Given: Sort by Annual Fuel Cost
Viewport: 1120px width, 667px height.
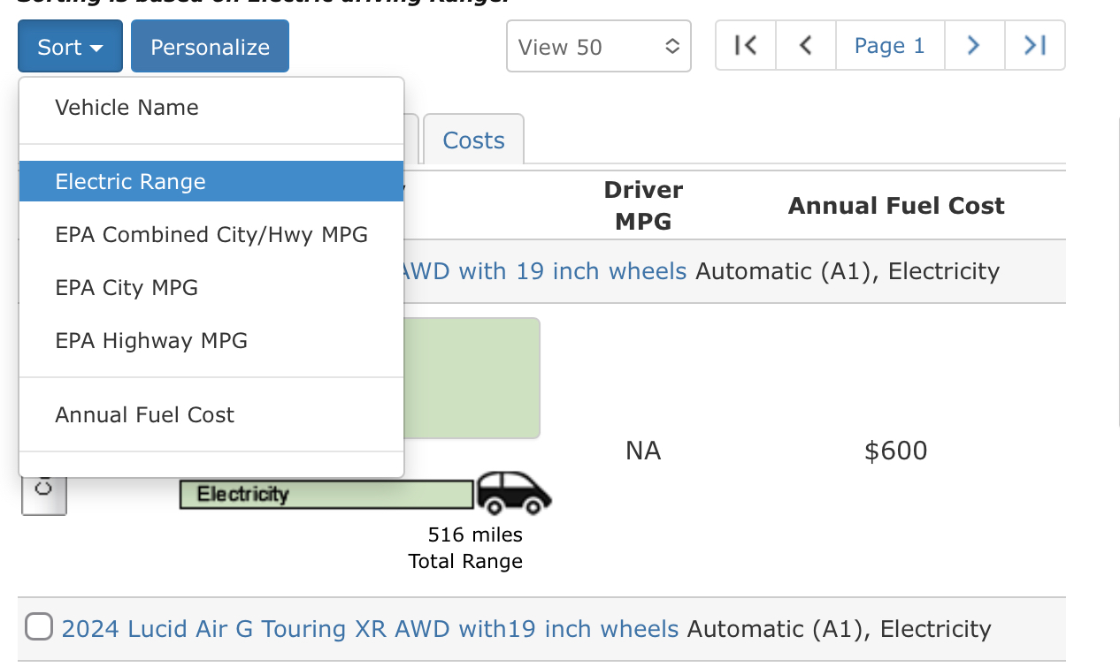Looking at the screenshot, I should [144, 415].
